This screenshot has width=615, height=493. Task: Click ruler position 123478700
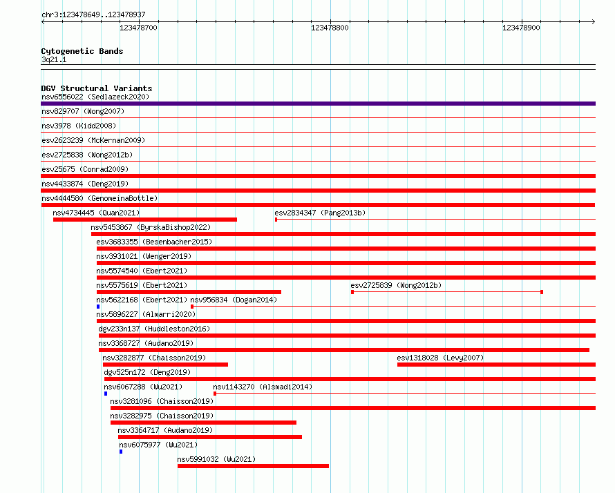tap(138, 28)
